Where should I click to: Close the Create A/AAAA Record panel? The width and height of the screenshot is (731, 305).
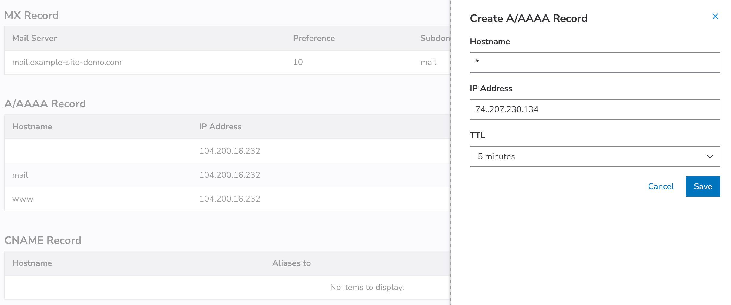coord(715,17)
